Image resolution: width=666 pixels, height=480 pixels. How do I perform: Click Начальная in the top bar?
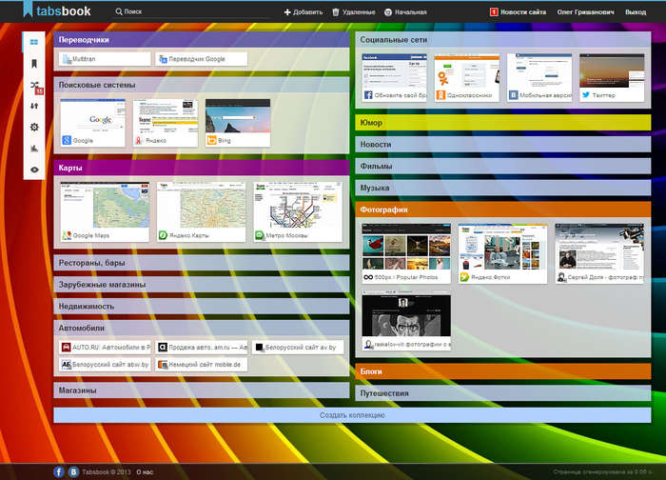405,11
